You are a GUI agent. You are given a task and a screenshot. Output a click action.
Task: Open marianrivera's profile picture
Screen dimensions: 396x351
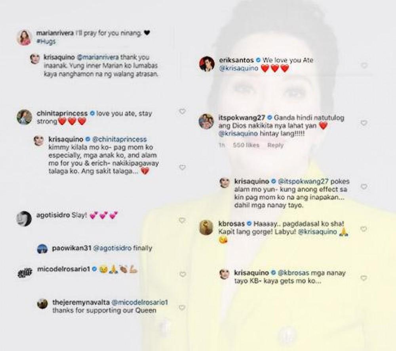coord(24,38)
